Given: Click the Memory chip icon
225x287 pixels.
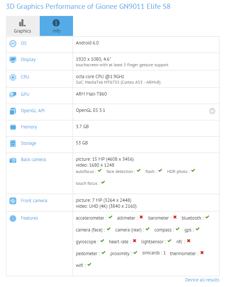Looking at the screenshot, I should tap(13, 127).
